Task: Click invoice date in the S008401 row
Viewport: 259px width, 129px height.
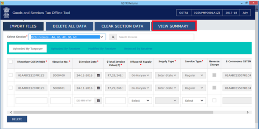Action: pos(84,88)
